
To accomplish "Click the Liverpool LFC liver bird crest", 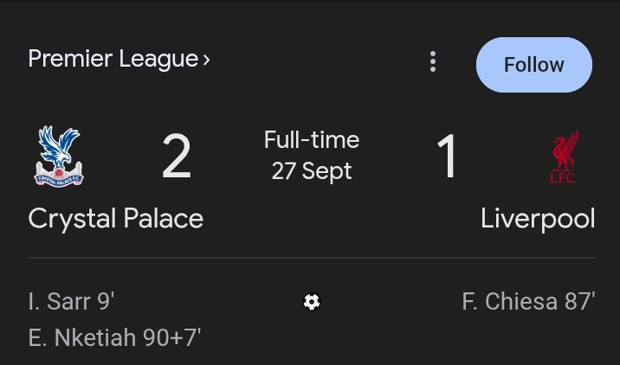I will (565, 157).
